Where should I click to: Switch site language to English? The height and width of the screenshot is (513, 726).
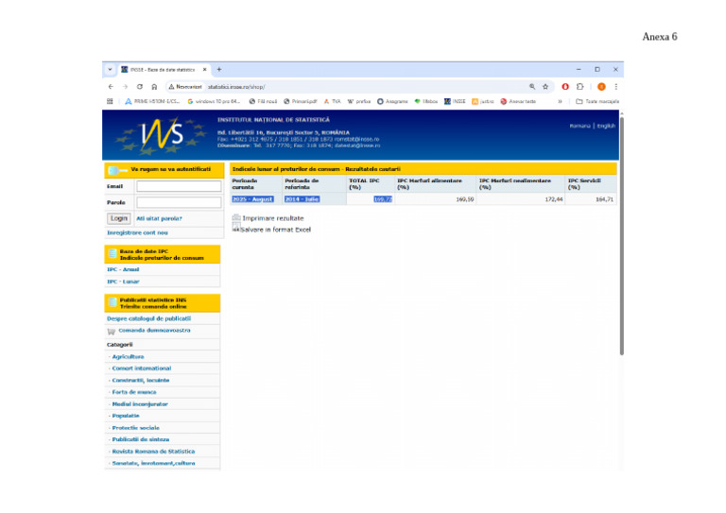606,126
